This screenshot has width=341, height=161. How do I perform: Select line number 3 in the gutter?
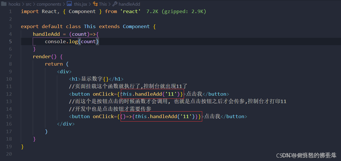pyautogui.click(x=11, y=26)
